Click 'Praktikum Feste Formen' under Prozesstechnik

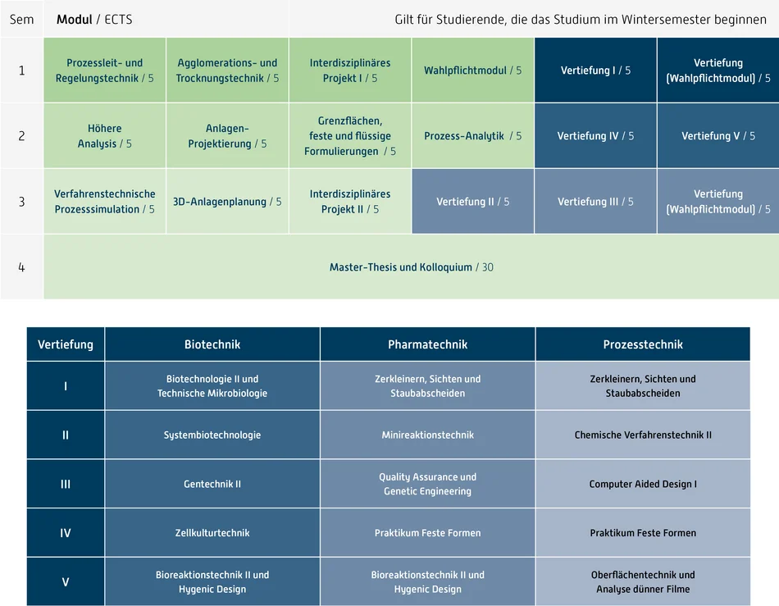643,532
